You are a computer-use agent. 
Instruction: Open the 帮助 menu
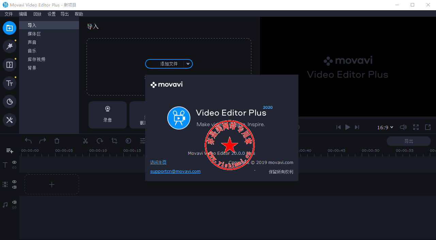[x=79, y=14]
